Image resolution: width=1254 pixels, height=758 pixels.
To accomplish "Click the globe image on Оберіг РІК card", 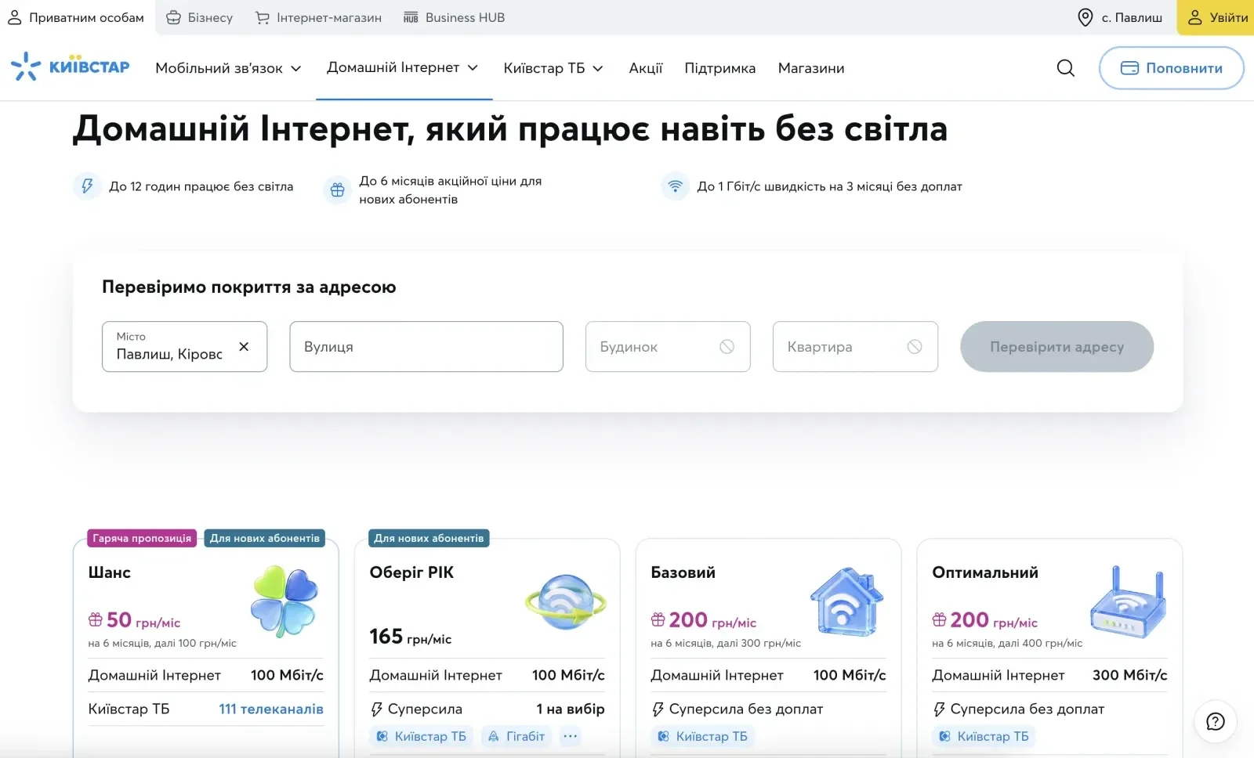I will [x=565, y=602].
